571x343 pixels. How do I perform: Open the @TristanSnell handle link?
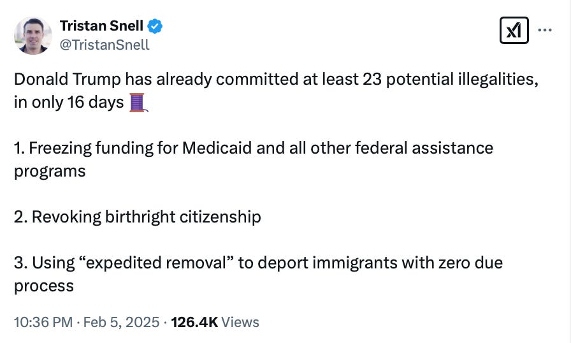point(105,45)
